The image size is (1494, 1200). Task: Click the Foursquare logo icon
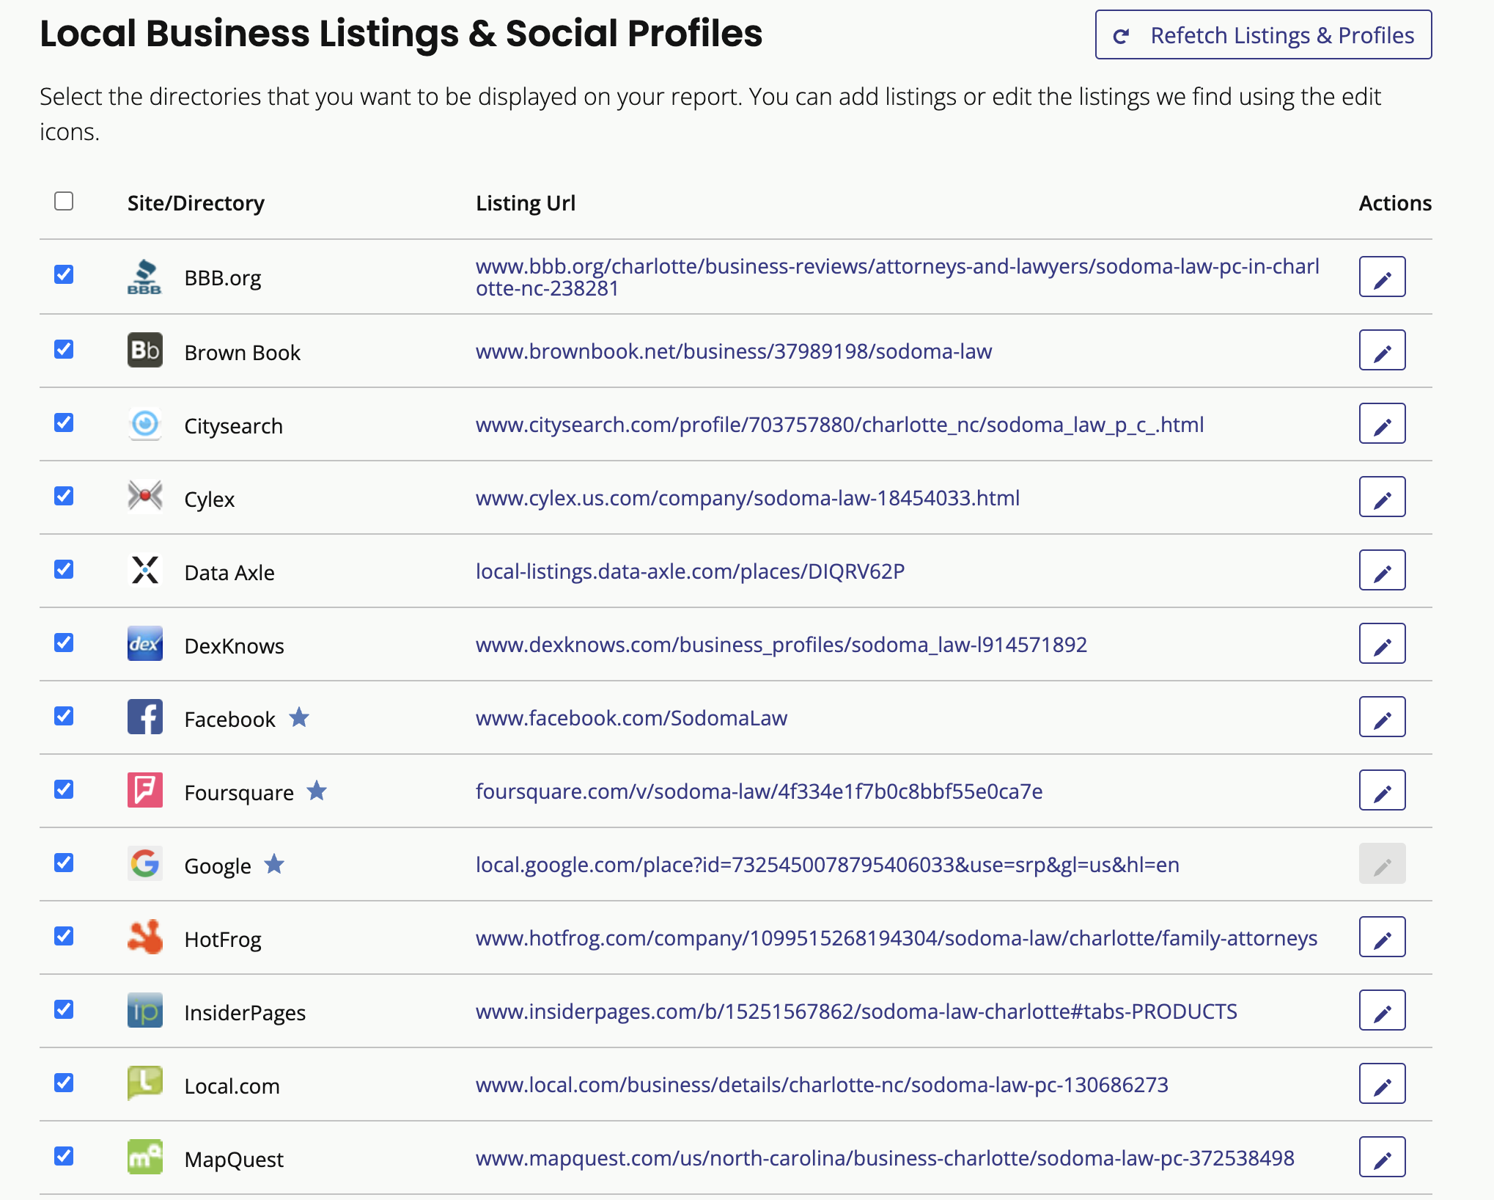click(x=144, y=791)
